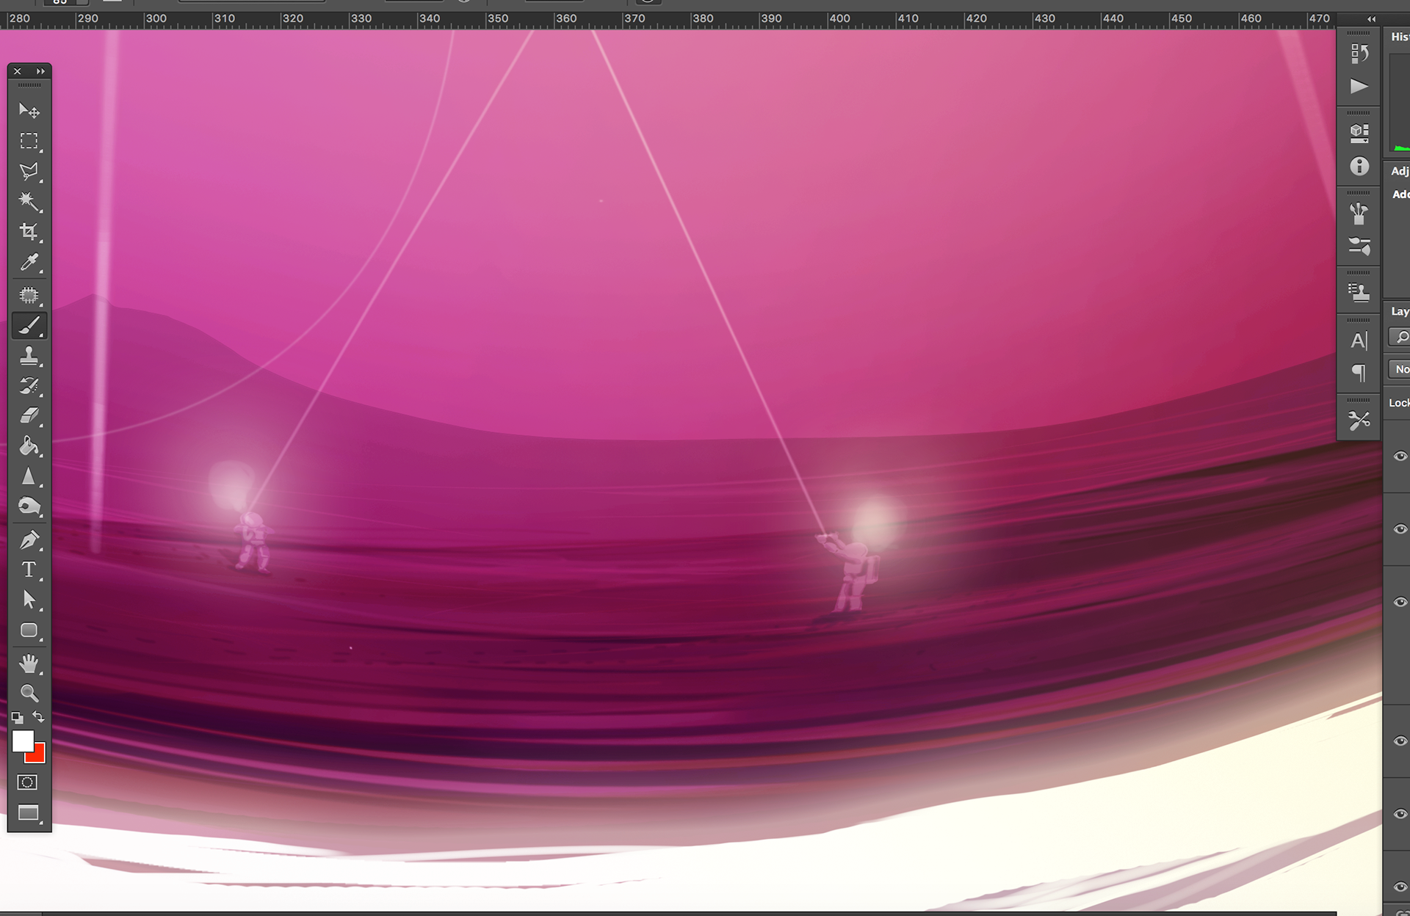Select the Pen tool
Screen dimensions: 1410x916
[29, 540]
